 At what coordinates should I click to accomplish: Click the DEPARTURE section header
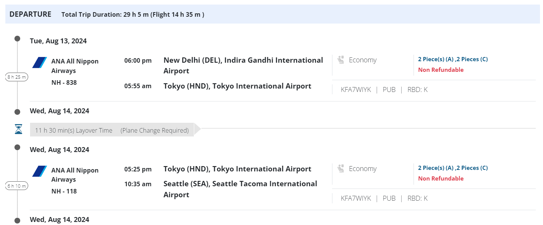click(30, 14)
